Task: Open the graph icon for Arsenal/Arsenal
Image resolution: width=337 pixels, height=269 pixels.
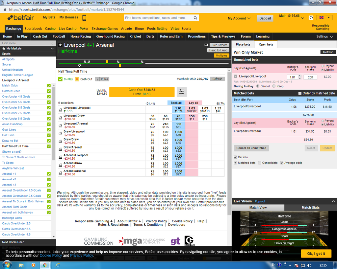Action: [x=61, y=173]
